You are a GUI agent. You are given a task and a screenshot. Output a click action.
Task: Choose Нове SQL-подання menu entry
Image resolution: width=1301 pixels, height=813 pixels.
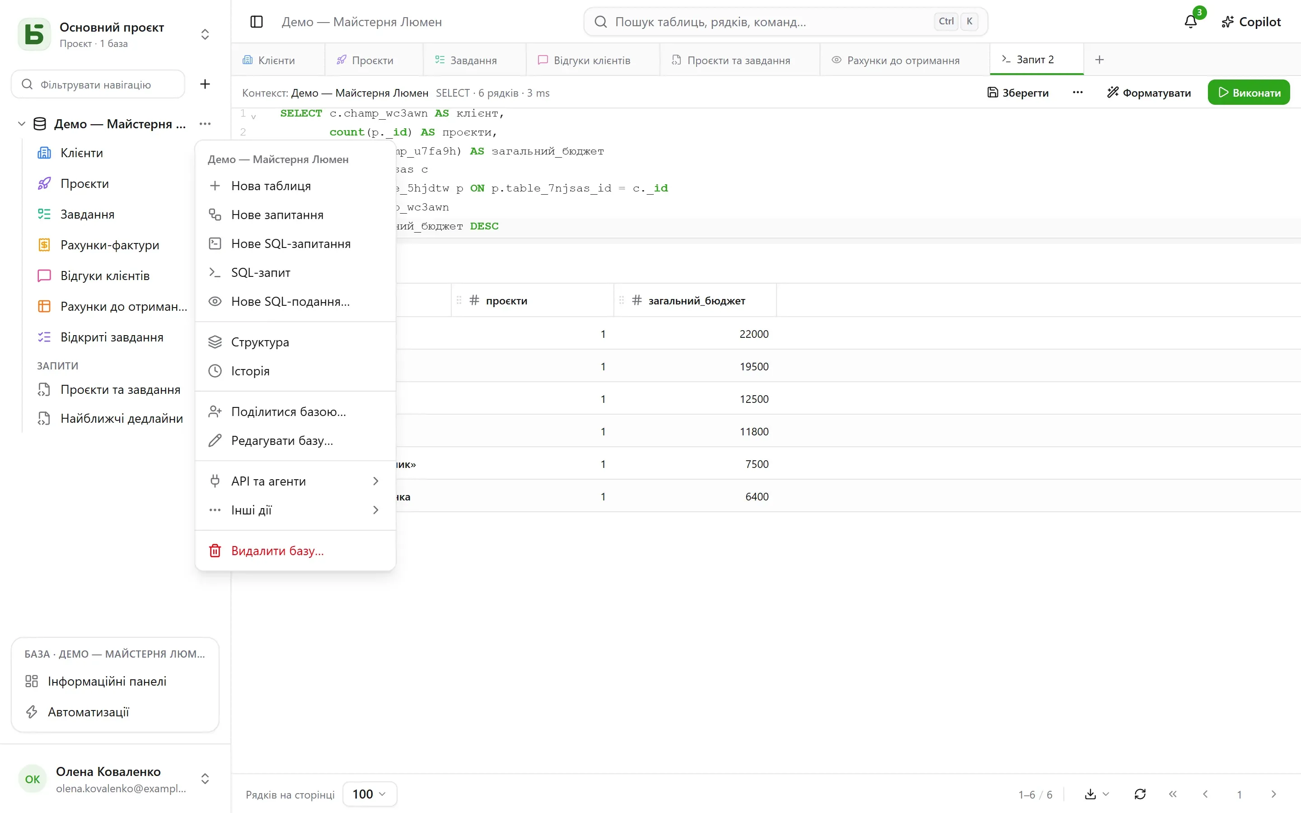[295, 302]
